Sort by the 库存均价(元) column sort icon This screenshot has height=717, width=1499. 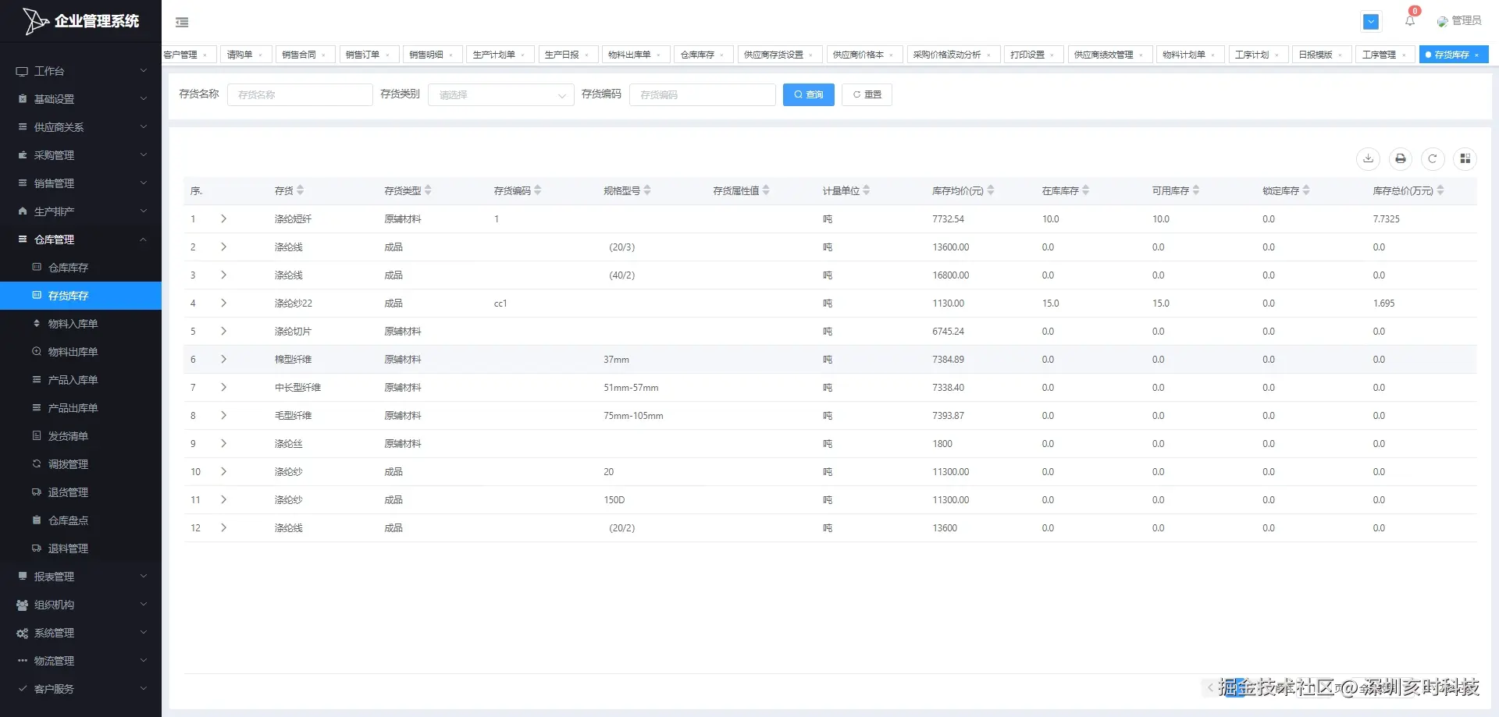(x=991, y=190)
